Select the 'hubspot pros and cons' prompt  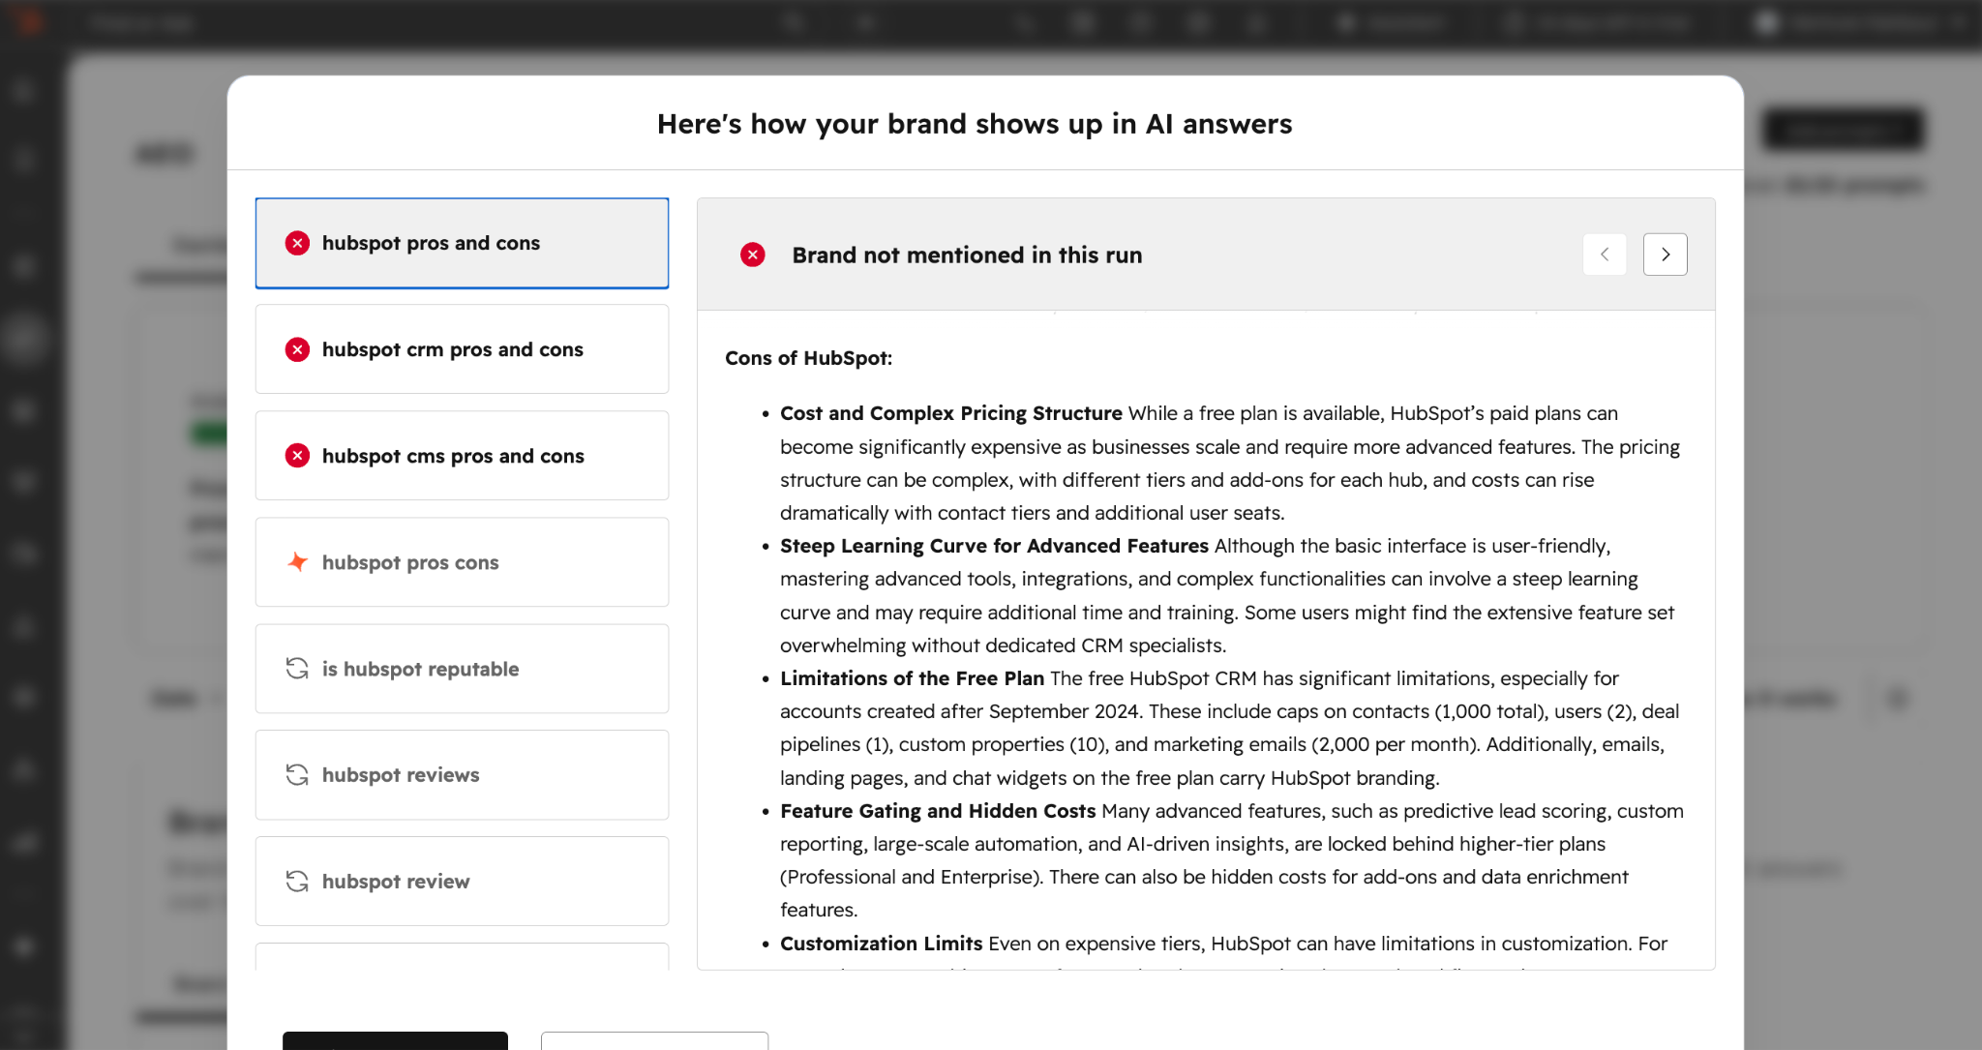coord(462,243)
